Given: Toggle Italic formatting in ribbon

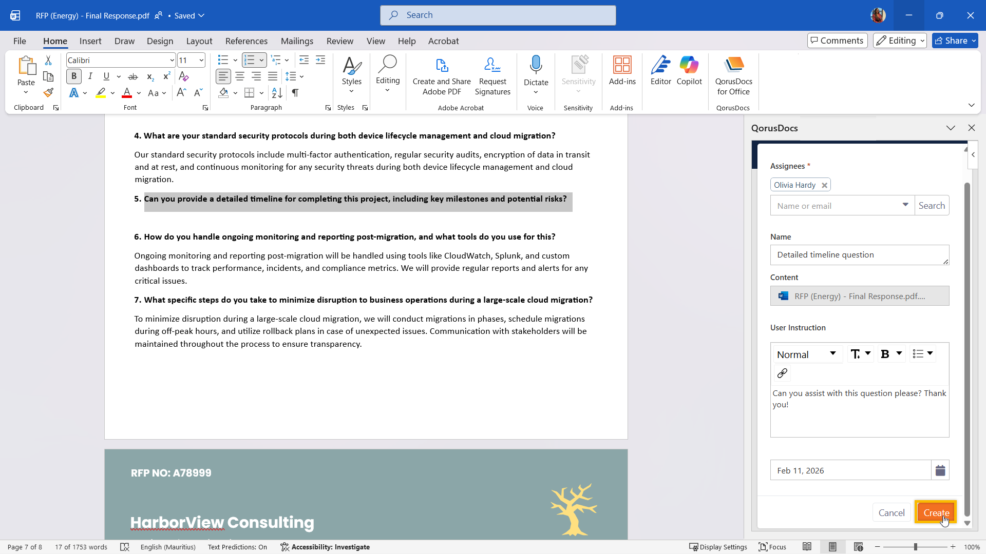Looking at the screenshot, I should 90,76.
